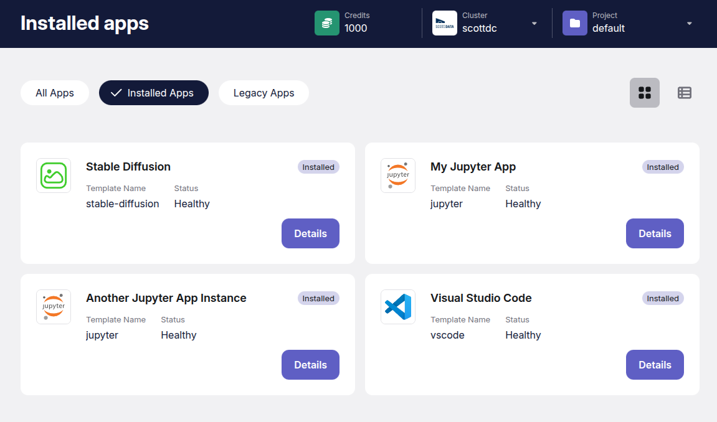Expand the Project default dropdown arrow
Image resolution: width=717 pixels, height=422 pixels.
coord(690,24)
